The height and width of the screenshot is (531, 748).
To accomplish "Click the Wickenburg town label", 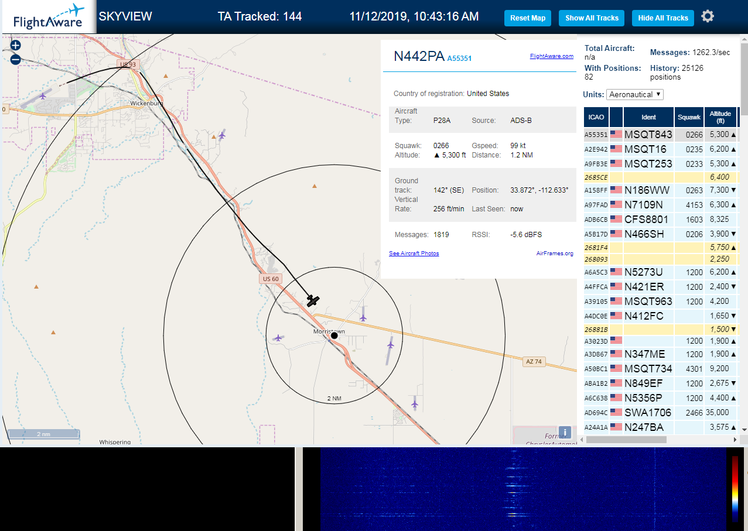I will (146, 103).
